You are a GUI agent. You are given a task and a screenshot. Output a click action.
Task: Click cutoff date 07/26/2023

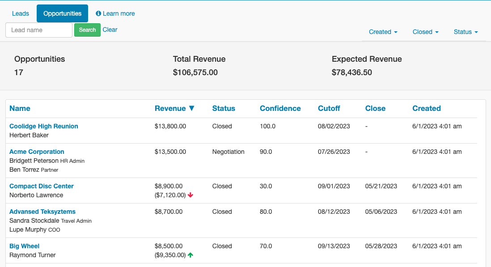(x=334, y=152)
